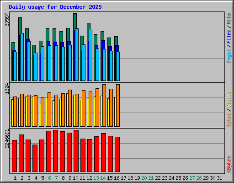Screen dimensions: 234x183
Task: Click day 5 on the x-axis
Action: 43,178
